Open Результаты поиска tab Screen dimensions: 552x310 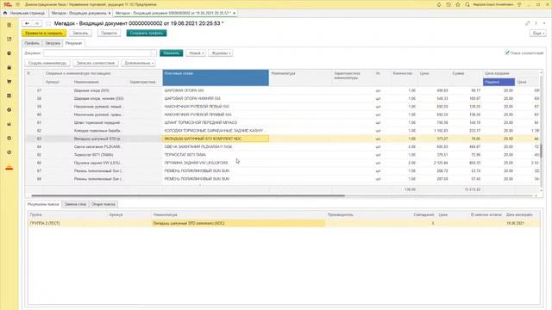click(x=43, y=204)
